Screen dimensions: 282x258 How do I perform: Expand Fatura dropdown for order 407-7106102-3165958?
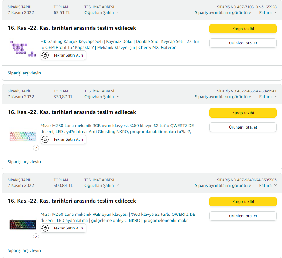pos(268,12)
